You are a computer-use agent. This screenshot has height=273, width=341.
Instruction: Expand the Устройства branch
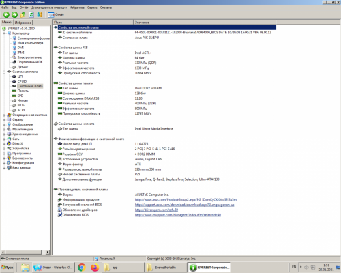(4, 149)
